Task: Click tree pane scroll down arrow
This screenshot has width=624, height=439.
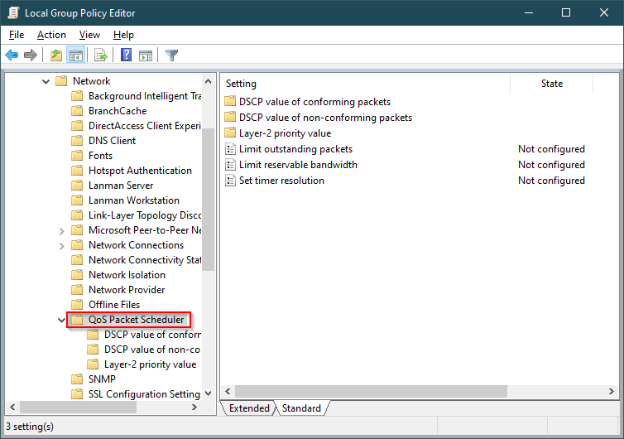Action: pyautogui.click(x=208, y=393)
